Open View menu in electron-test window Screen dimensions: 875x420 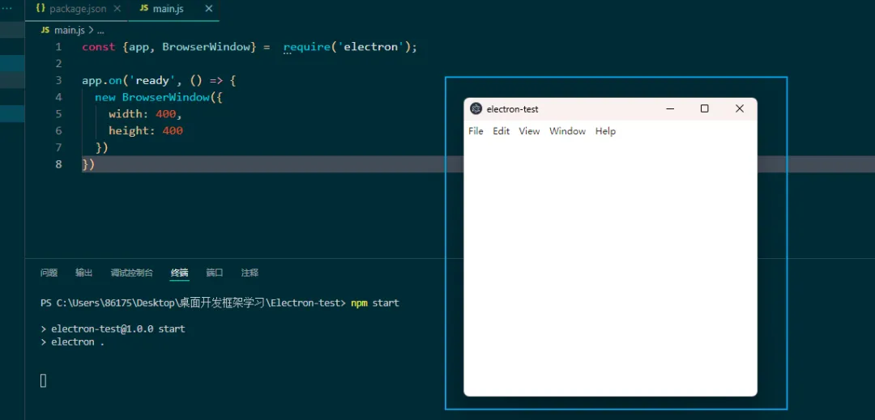point(530,131)
